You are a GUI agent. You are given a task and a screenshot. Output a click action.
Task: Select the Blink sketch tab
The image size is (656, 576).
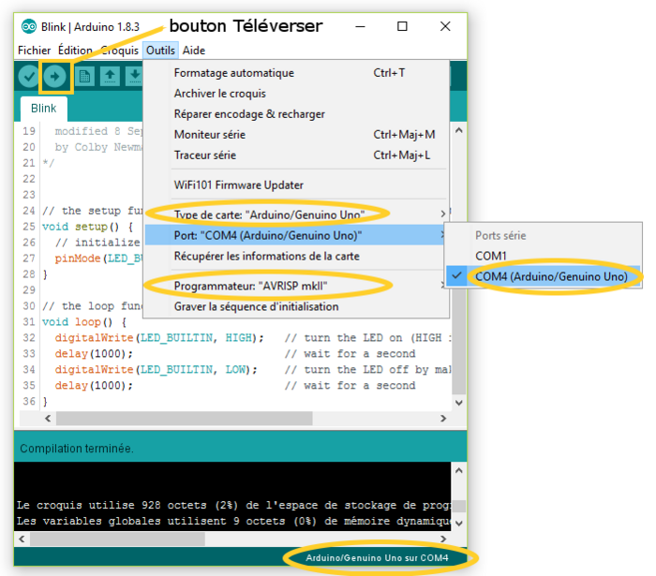pos(43,109)
